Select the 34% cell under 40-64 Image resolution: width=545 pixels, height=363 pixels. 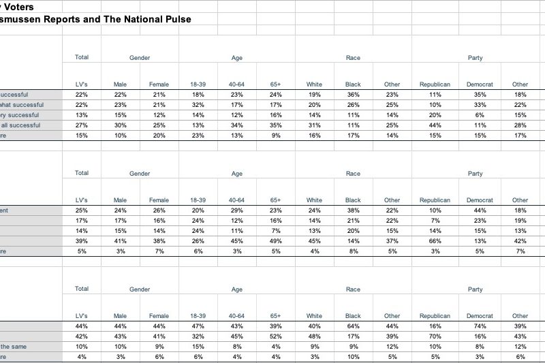click(x=237, y=125)
